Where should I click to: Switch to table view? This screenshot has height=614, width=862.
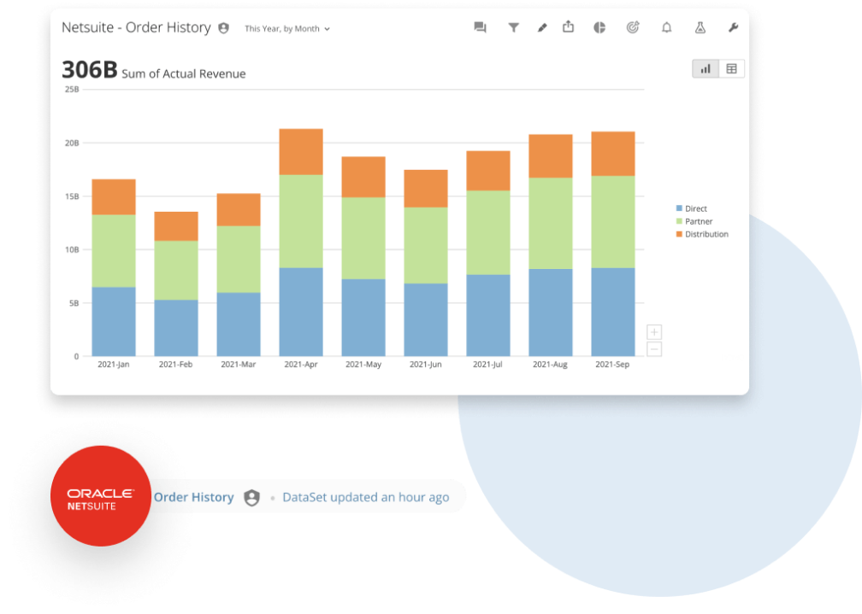tap(732, 68)
